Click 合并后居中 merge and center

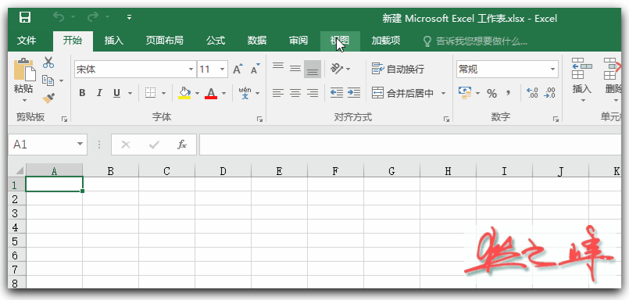(x=402, y=94)
